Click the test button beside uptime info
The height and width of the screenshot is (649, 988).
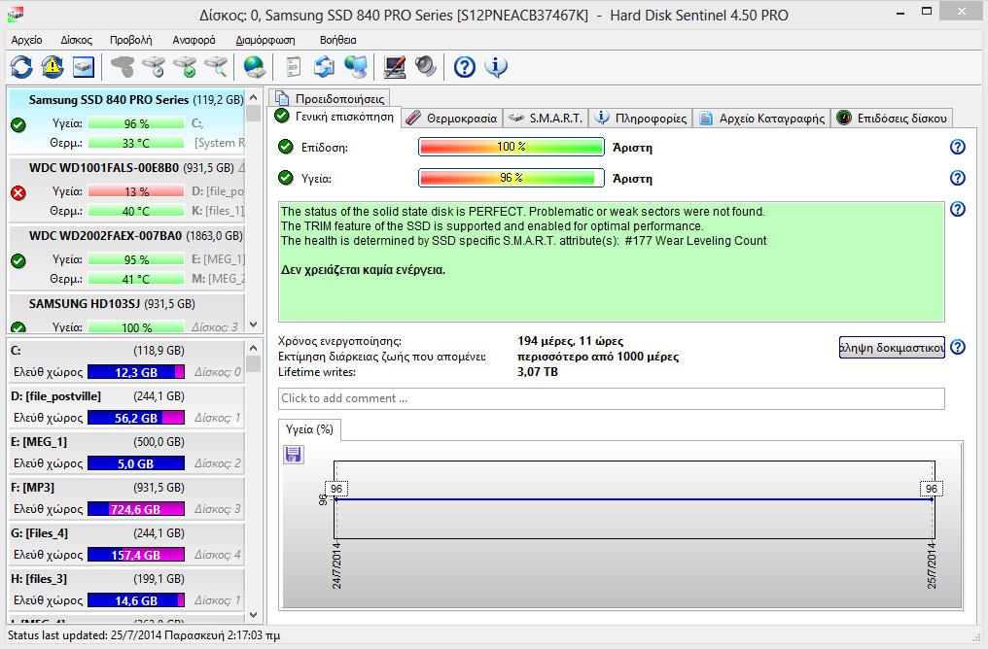point(892,348)
